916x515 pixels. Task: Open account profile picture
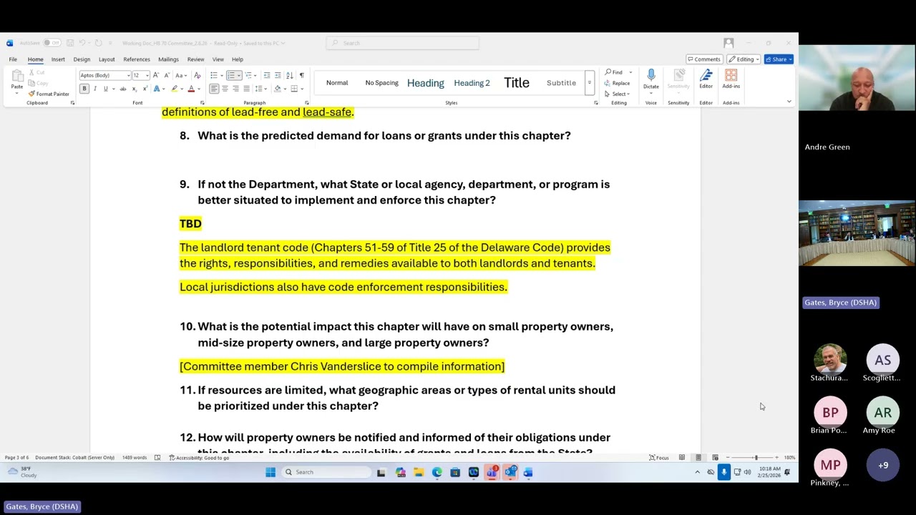[x=729, y=43]
